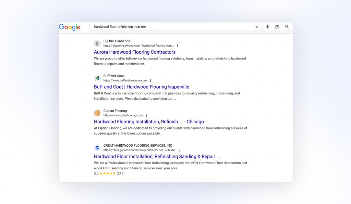This screenshot has height=204, width=351.
Task: Click Big Bro Hardwood favicon
Action: click(x=97, y=43)
